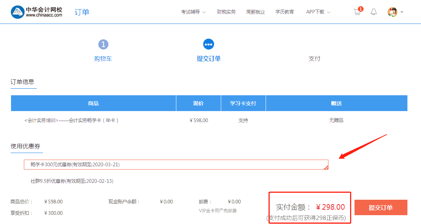Click the 邮费 ¥0.00 value
421x224 pixels.
(x=234, y=202)
